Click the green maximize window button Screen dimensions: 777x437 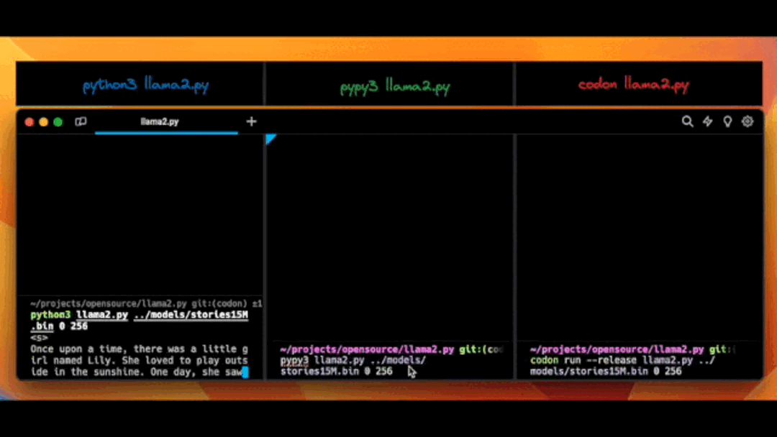(x=58, y=121)
